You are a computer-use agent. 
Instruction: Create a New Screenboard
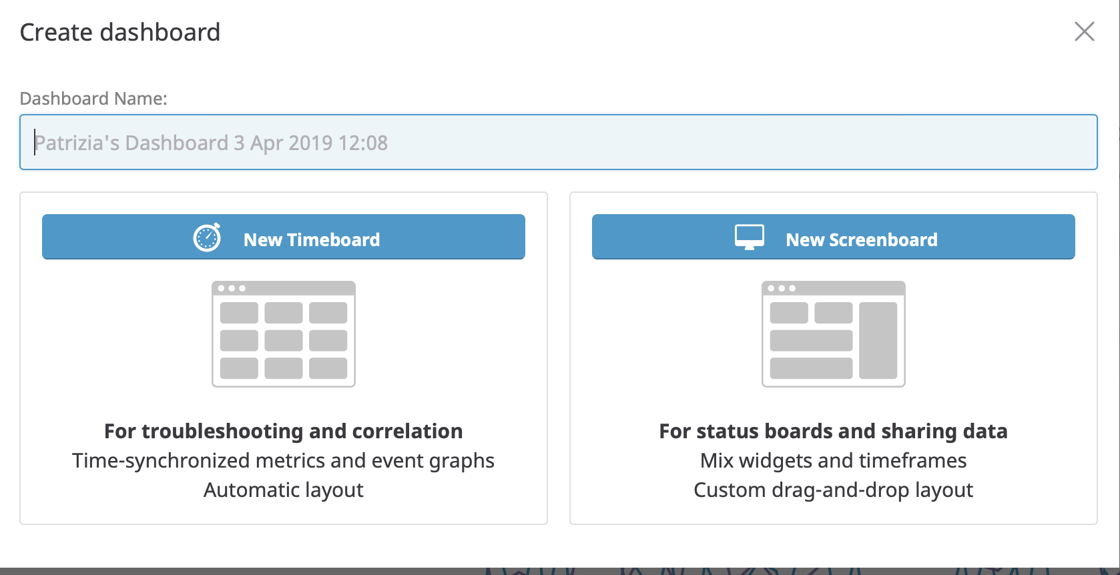click(x=834, y=237)
